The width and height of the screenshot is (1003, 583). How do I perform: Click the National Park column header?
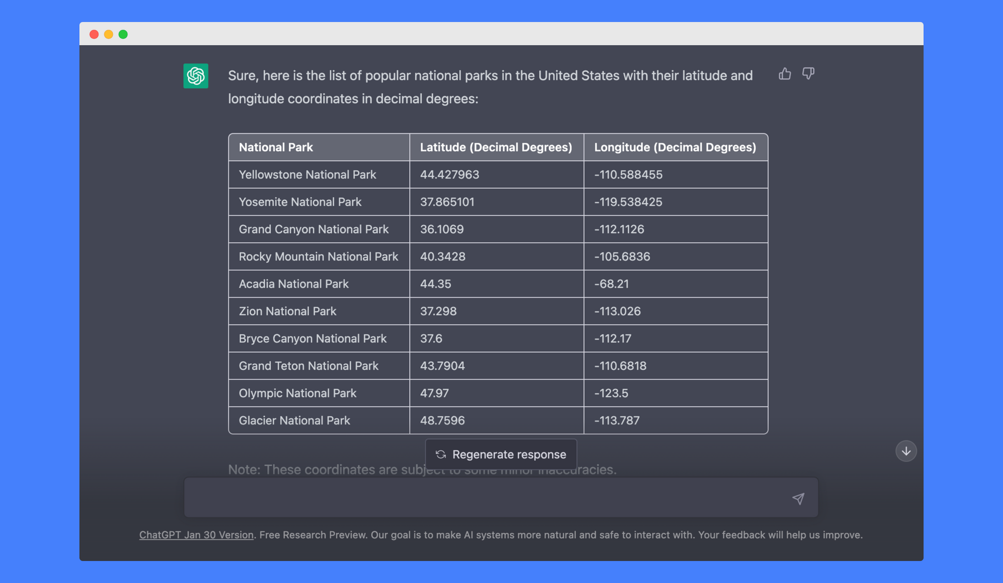(x=276, y=147)
